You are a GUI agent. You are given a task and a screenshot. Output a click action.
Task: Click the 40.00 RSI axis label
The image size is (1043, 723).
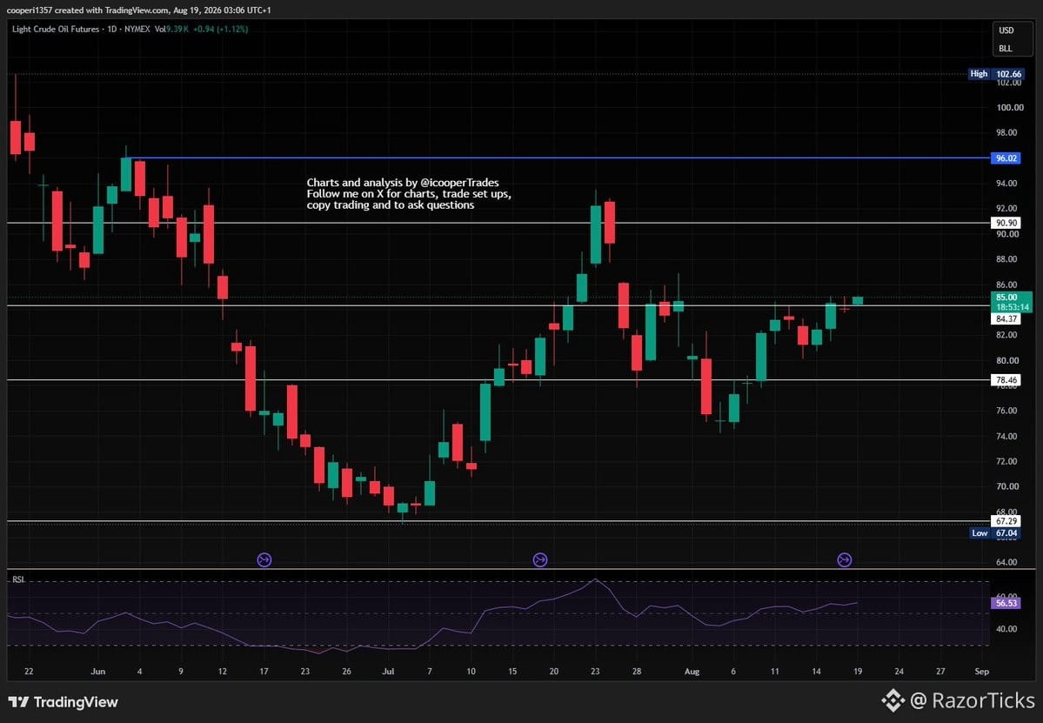1007,628
